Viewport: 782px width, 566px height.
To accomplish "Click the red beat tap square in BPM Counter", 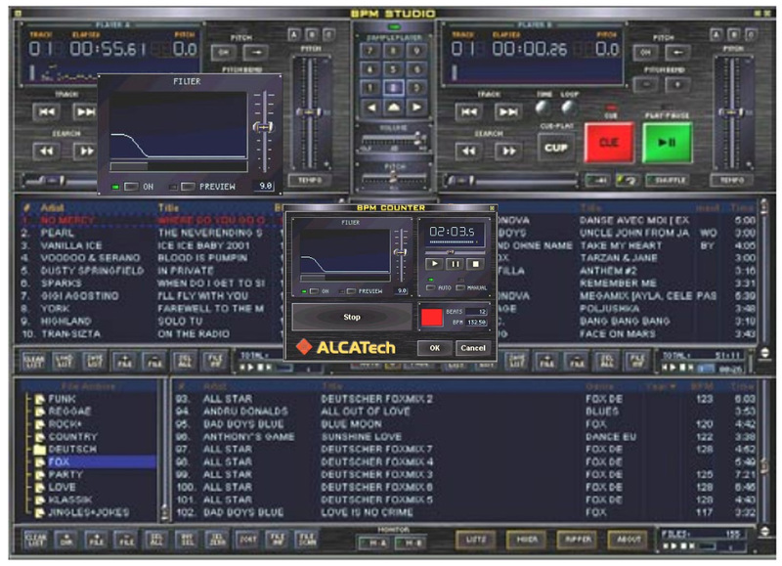I will 432,317.
